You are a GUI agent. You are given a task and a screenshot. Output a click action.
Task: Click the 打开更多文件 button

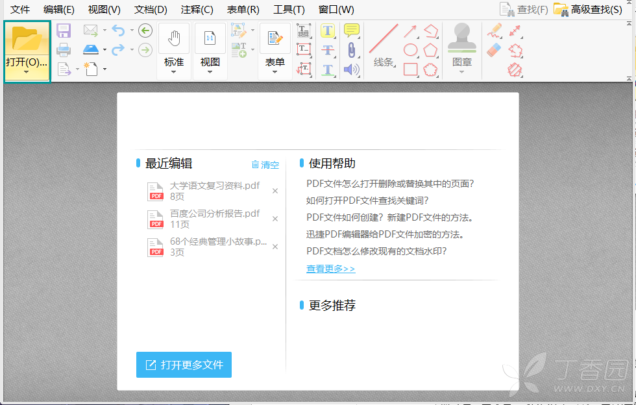click(184, 364)
